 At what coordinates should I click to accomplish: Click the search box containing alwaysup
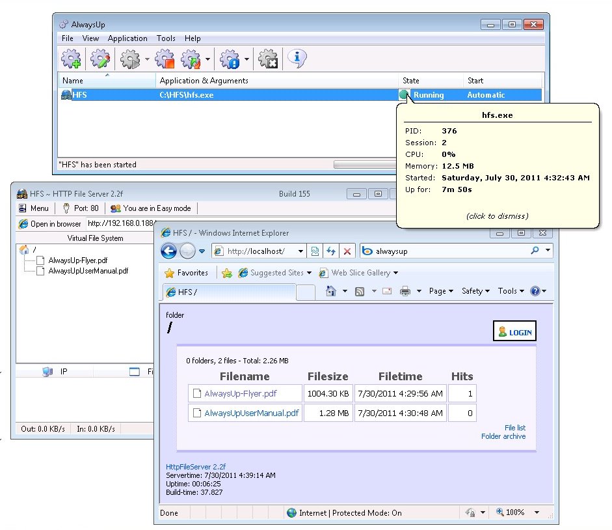point(445,251)
